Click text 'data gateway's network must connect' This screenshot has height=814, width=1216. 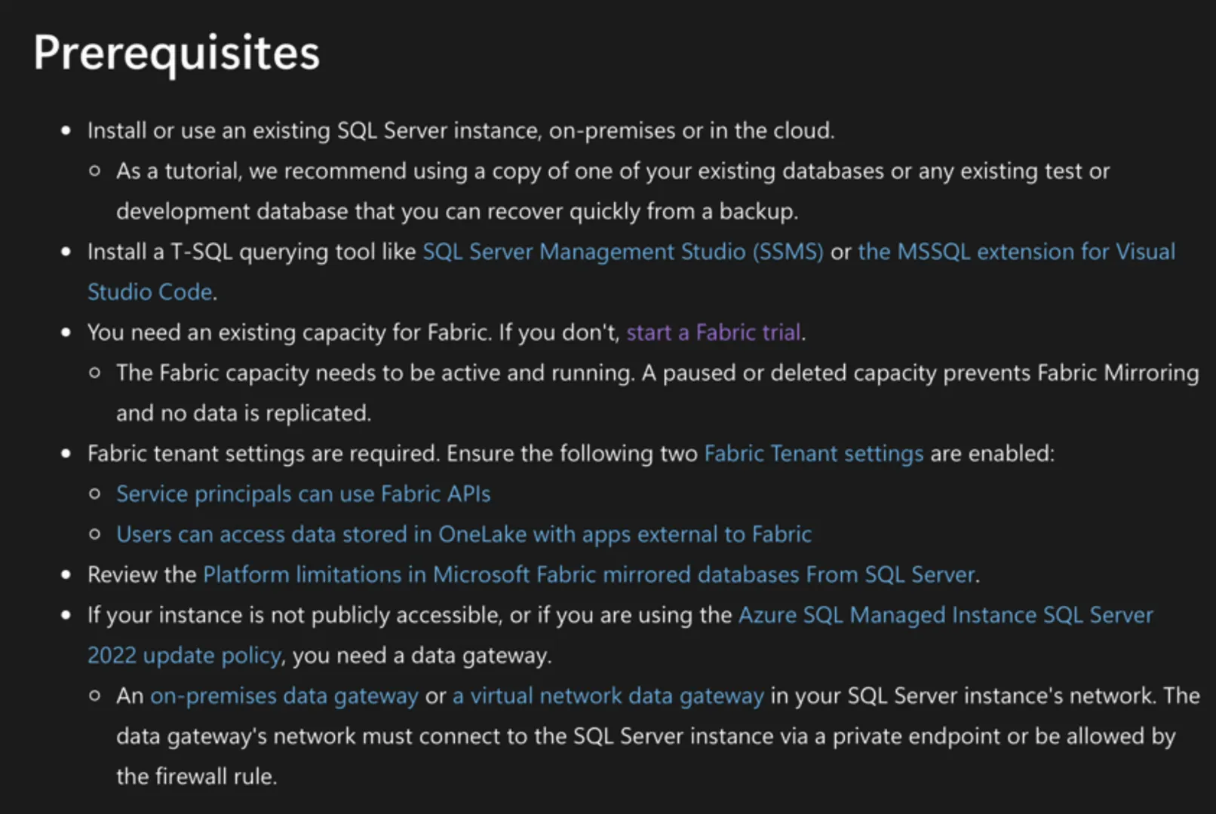tap(312, 736)
